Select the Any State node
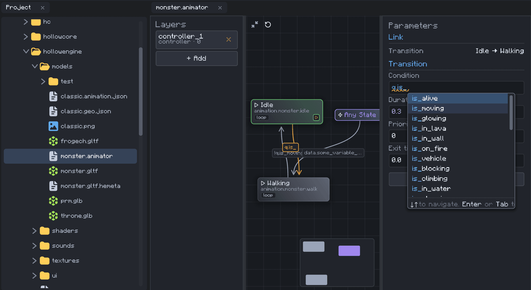Screen dimensions: 531x290 point(357,115)
